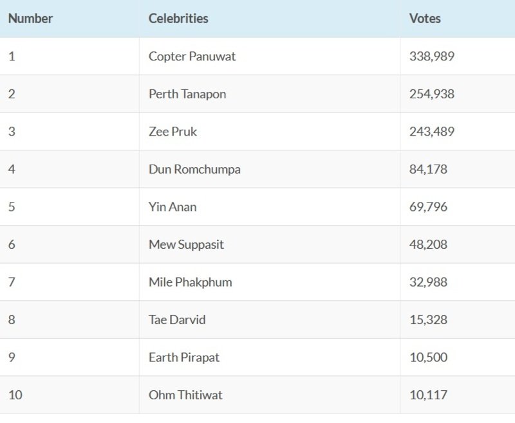Click Yin Anan in the table
The height and width of the screenshot is (423, 515).
pos(173,207)
